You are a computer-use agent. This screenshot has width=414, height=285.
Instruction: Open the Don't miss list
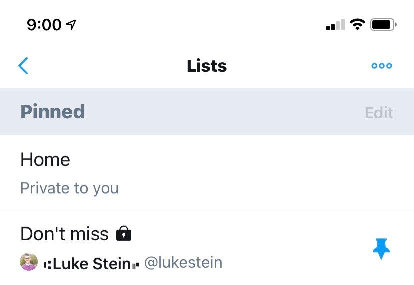click(64, 234)
